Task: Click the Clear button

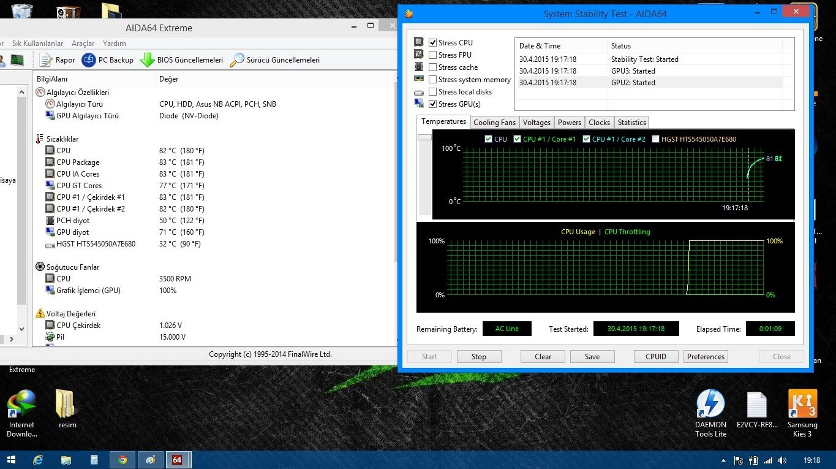Action: [543, 357]
